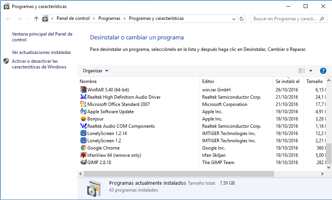The height and width of the screenshot is (200, 332).
Task: Navigate to Panel de control breadcrumb
Action: point(73,18)
